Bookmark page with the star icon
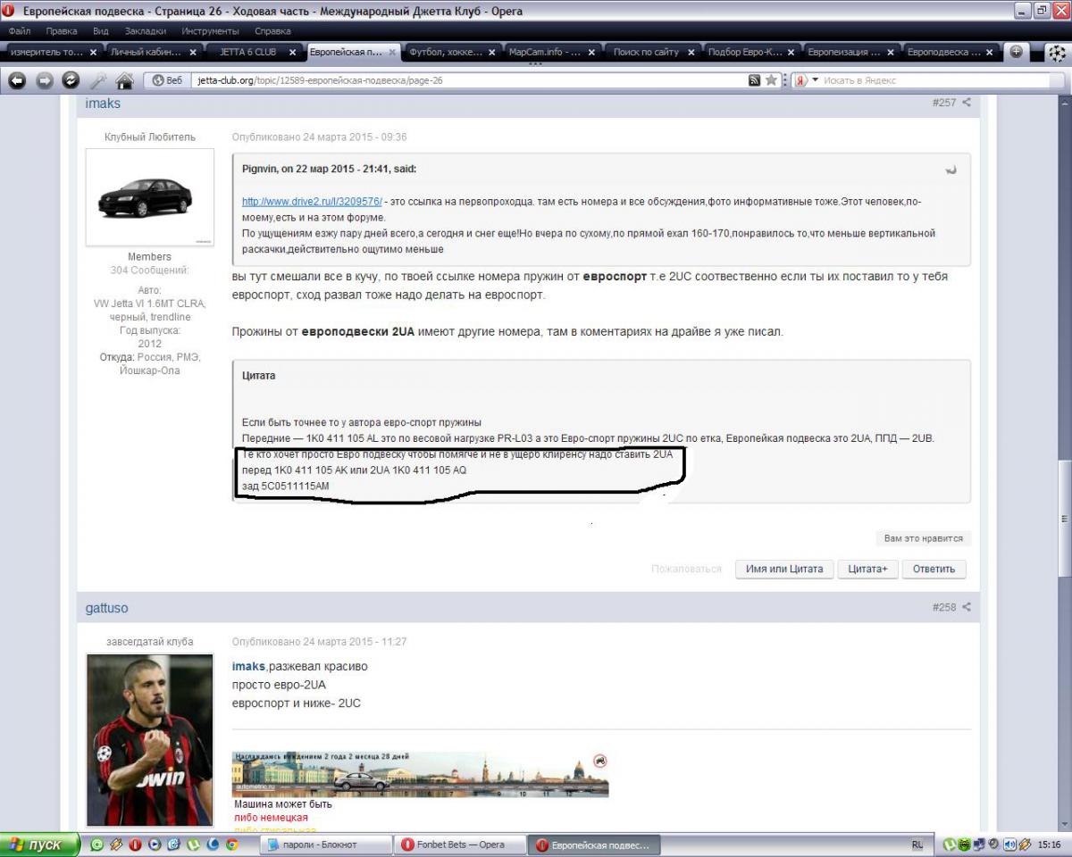 772,80
